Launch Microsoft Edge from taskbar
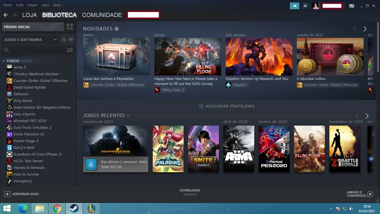 click(23, 208)
